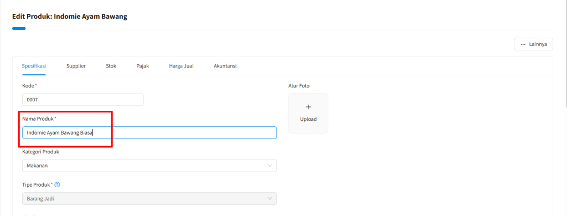Focus the Nama Produk text field
The width and height of the screenshot is (567, 216).
point(150,133)
